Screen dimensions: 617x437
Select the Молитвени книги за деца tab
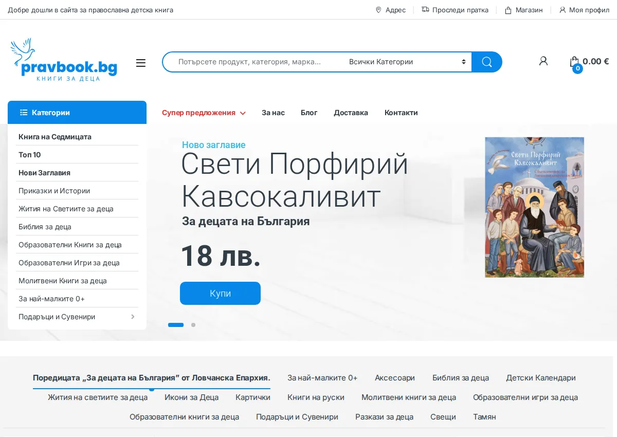click(409, 397)
